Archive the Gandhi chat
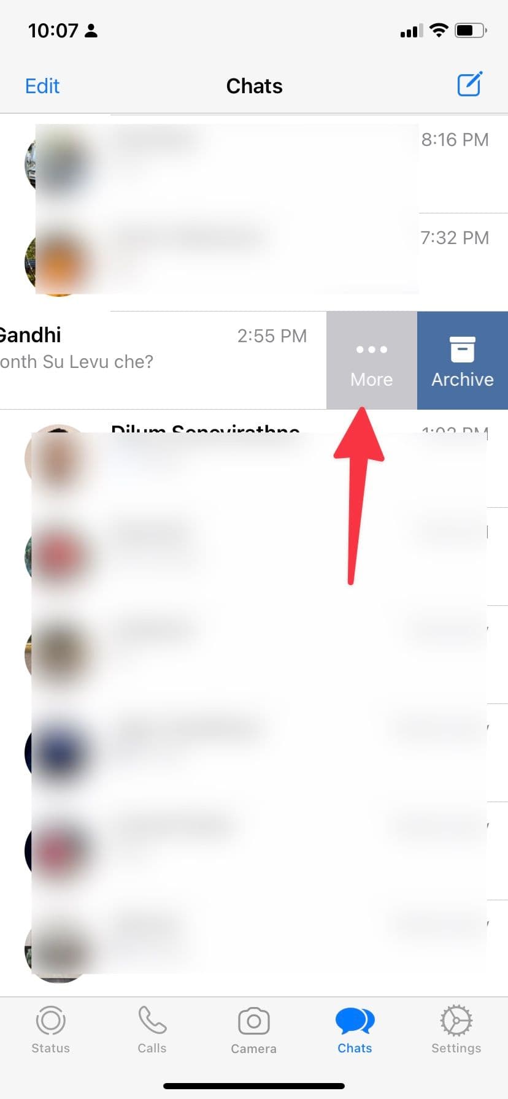The width and height of the screenshot is (508, 1099). [x=463, y=361]
